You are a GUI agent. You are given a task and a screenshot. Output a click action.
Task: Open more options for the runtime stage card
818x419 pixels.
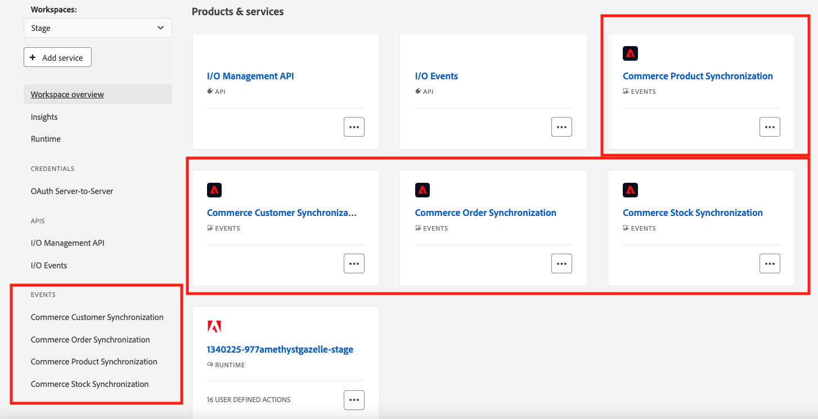click(354, 400)
